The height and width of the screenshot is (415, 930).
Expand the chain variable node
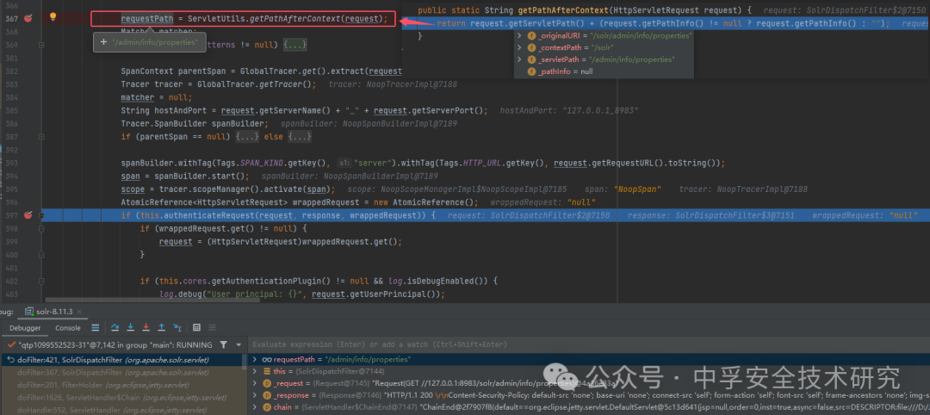(255, 407)
